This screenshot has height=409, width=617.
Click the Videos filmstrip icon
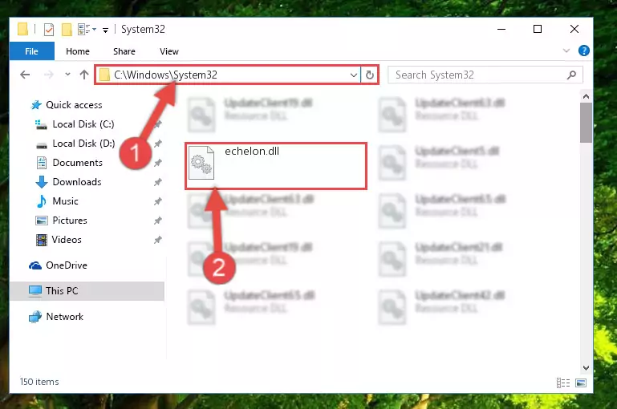click(x=41, y=240)
